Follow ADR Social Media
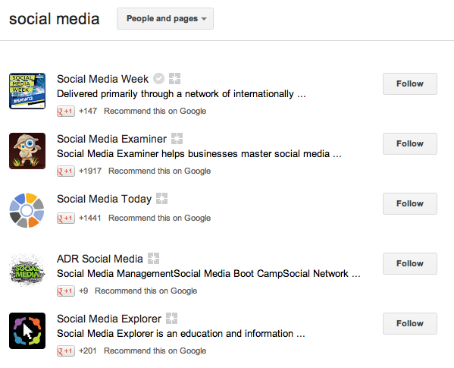The height and width of the screenshot is (368, 454). click(410, 264)
